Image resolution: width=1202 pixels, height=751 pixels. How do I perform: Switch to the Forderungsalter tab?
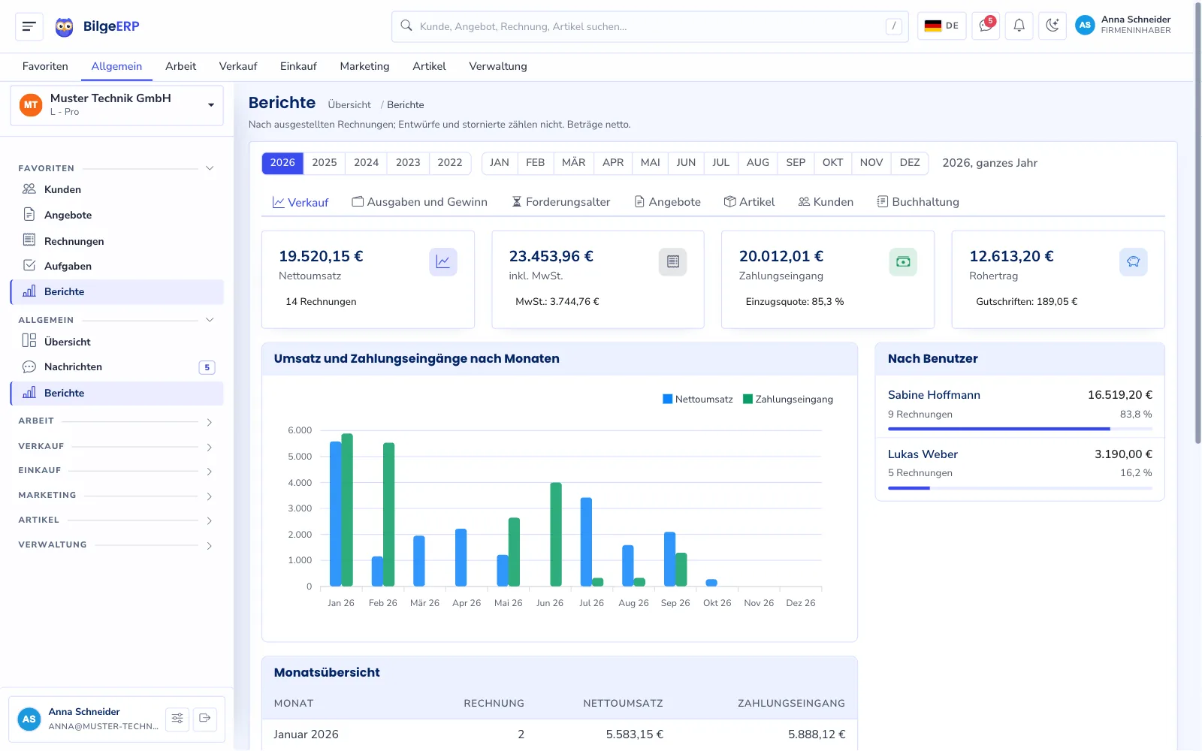560,202
